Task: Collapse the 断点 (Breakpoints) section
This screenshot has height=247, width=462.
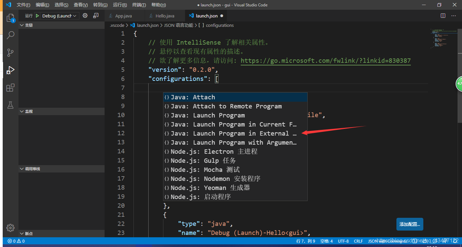Action: (62, 234)
